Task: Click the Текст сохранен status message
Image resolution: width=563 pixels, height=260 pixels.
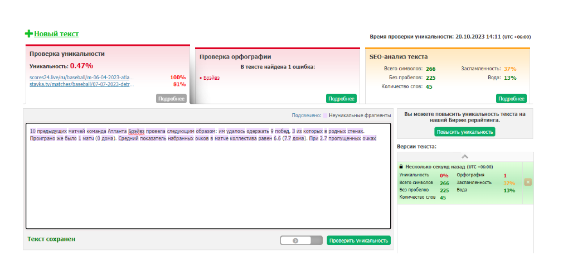Action: [51, 239]
